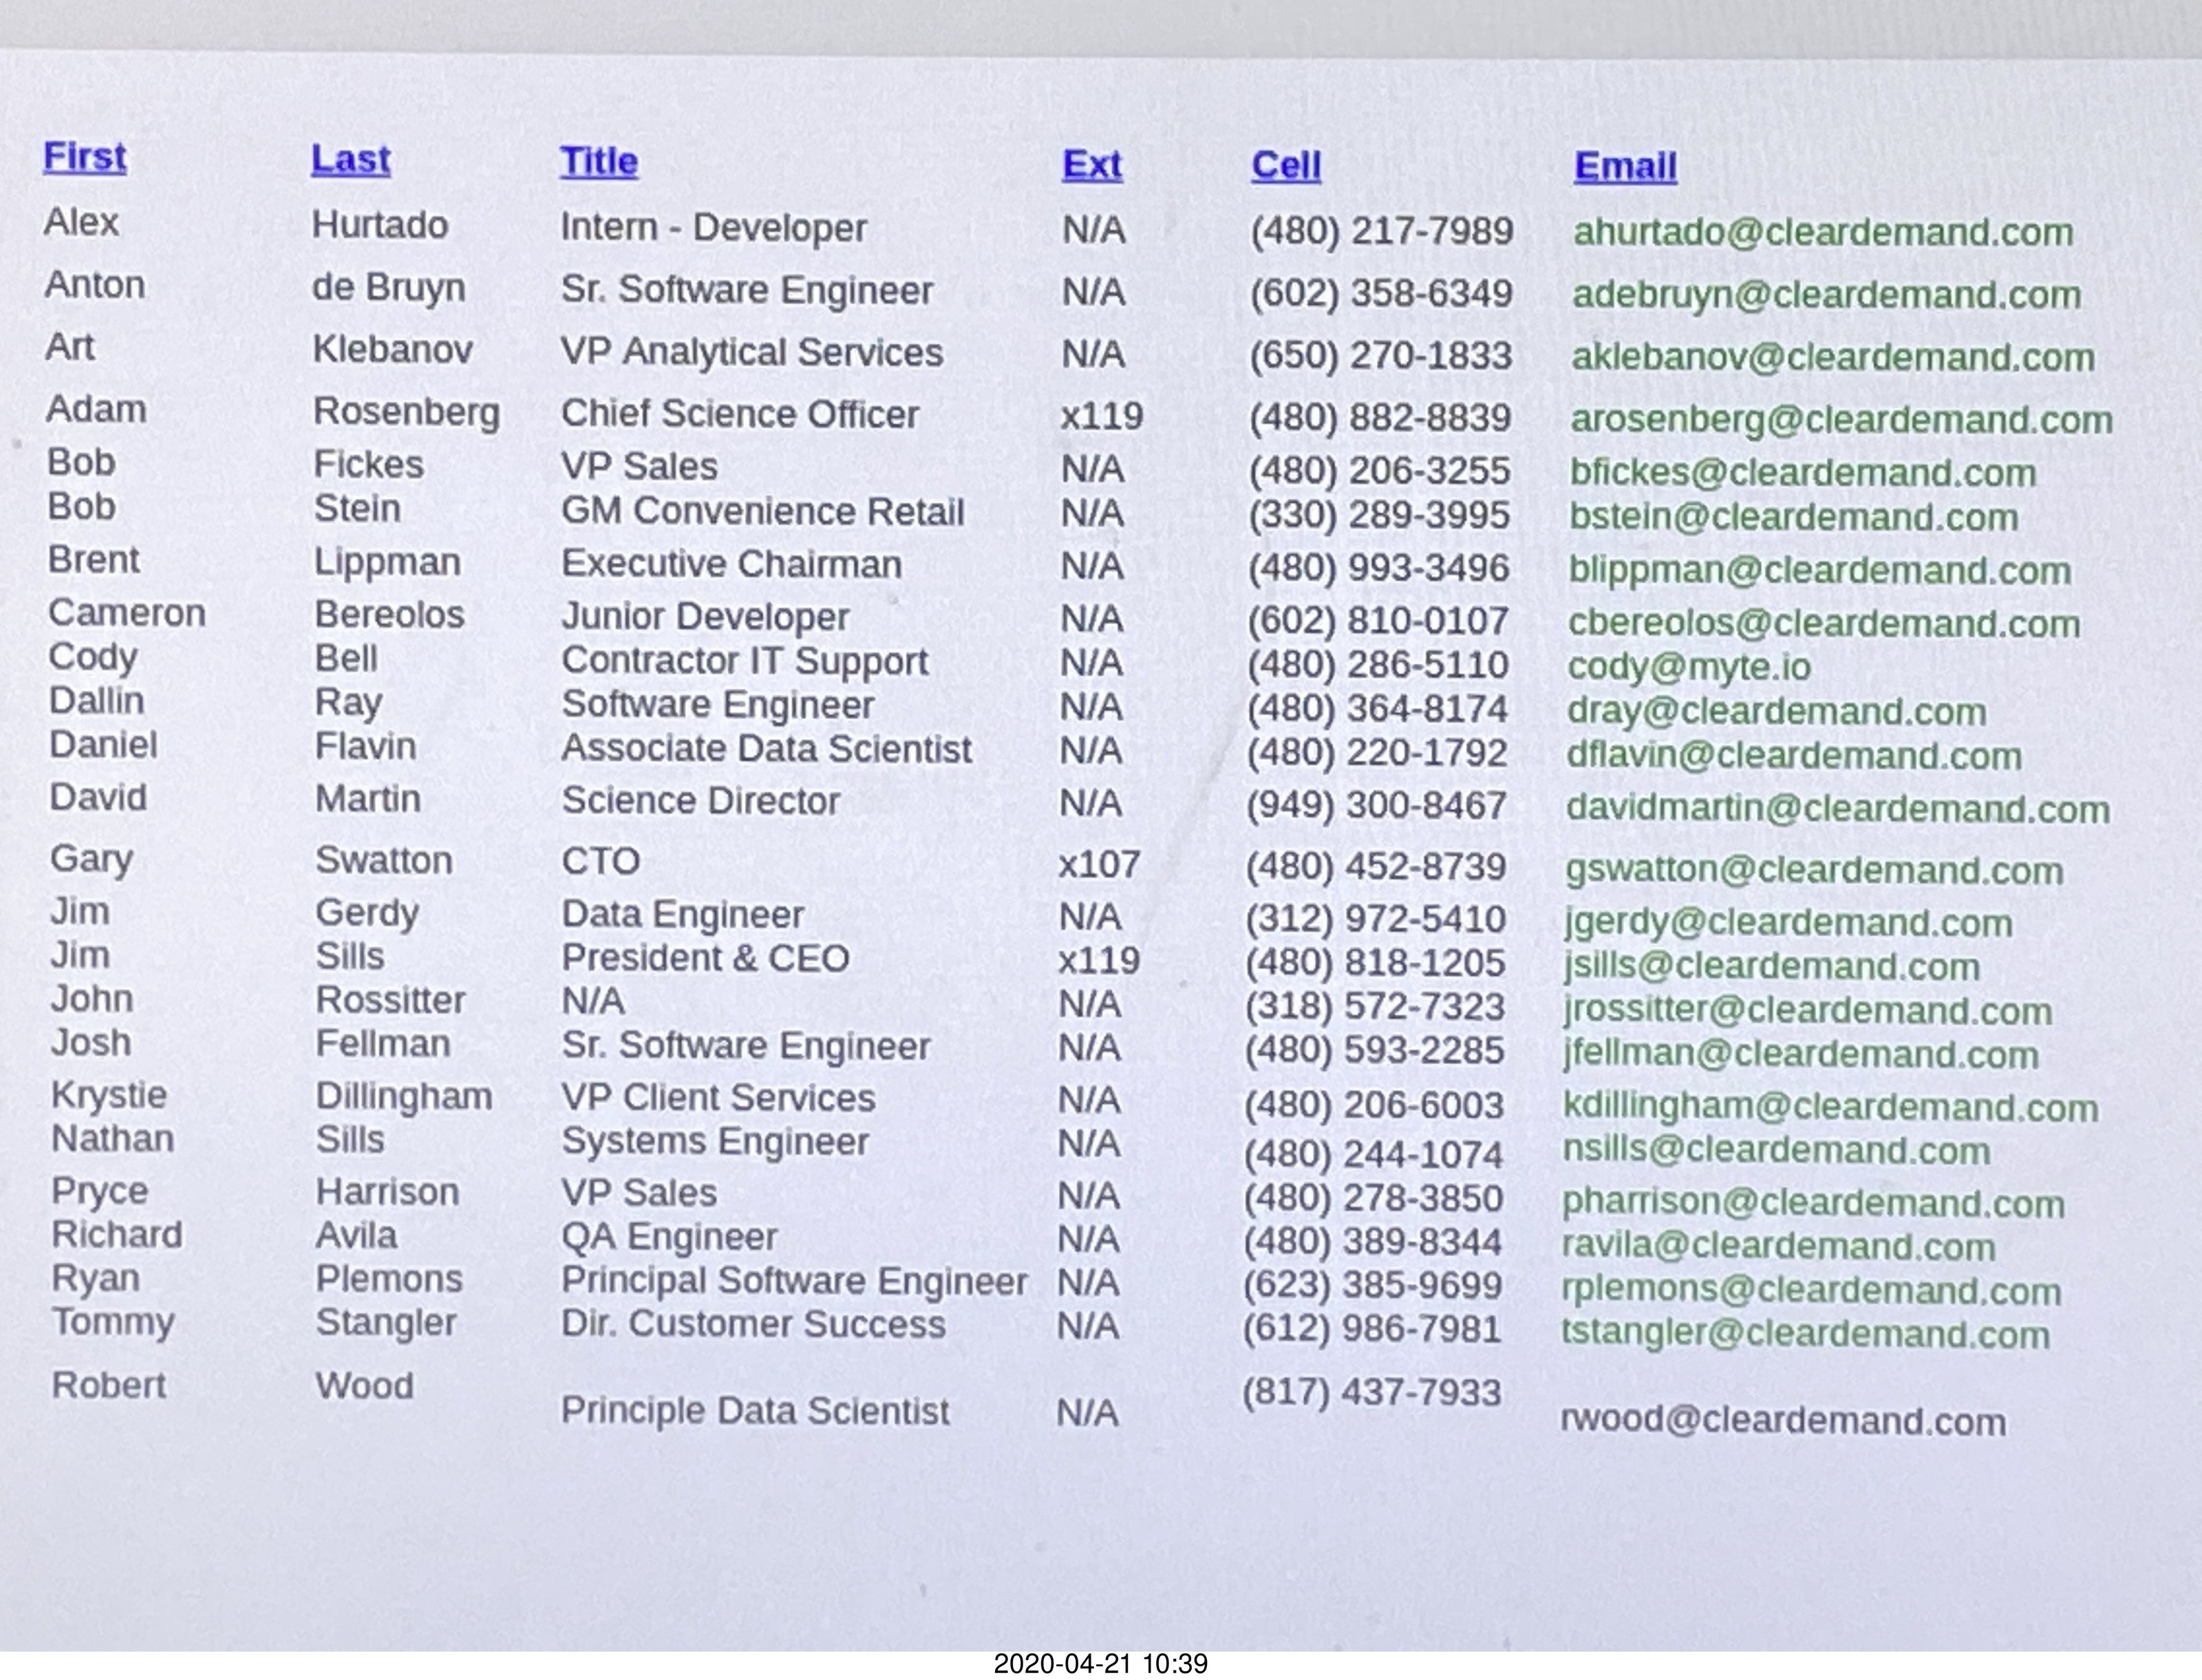The width and height of the screenshot is (2202, 1680).
Task: Open email link rwood@cleardemand.com
Action: point(1783,1422)
